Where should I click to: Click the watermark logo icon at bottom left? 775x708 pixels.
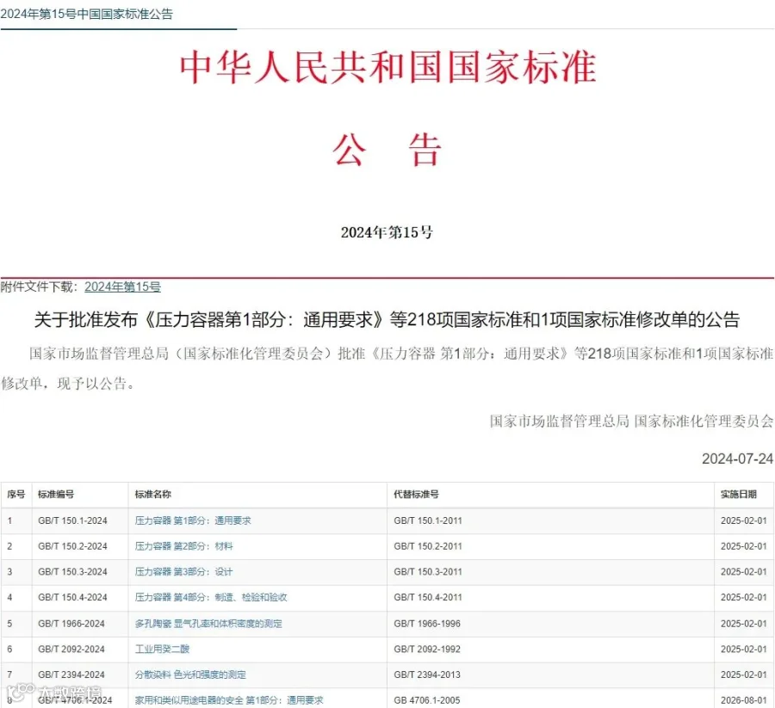click(x=21, y=691)
